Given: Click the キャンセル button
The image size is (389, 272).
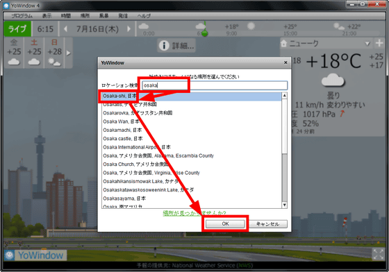Looking at the screenshot, I should tap(268, 224).
